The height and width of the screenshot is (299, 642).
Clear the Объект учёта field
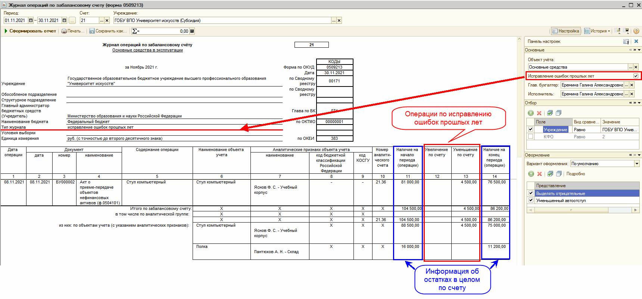tap(636, 67)
